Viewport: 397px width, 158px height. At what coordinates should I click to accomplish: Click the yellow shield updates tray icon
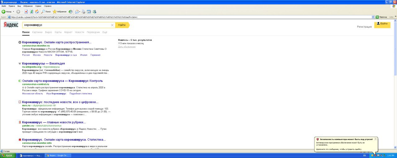(x=372, y=156)
